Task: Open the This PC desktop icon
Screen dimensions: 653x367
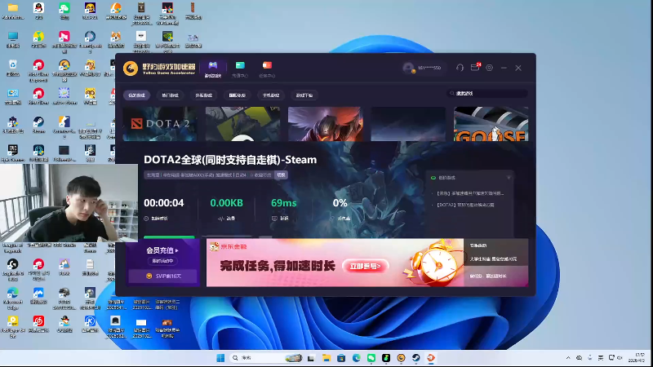Action: pos(13,39)
